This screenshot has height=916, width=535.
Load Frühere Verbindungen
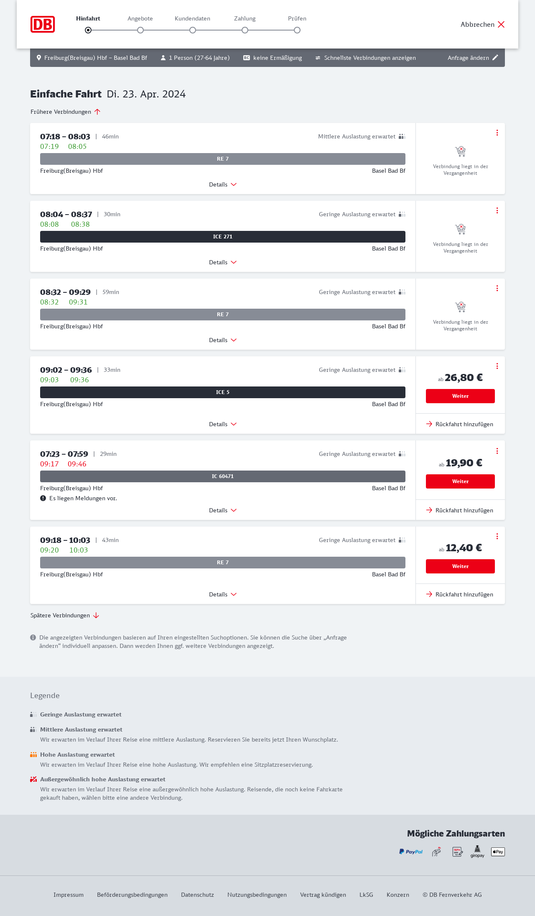click(65, 112)
